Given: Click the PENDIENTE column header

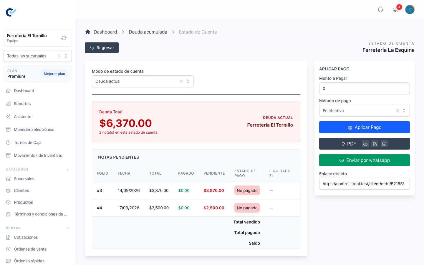Looking at the screenshot, I should (214, 173).
